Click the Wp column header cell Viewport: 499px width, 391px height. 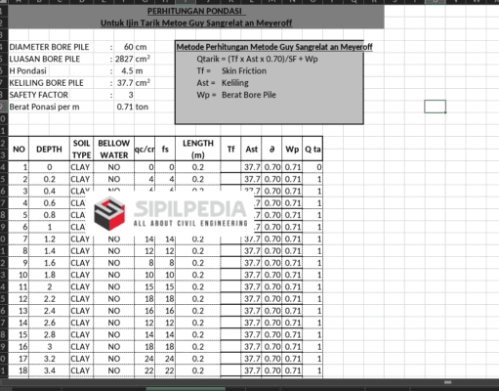point(292,149)
